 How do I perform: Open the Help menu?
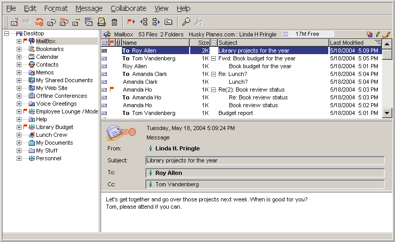coord(183,8)
